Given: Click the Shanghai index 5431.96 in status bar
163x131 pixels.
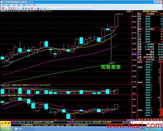Looking at the screenshot, I should (x=21, y=122).
